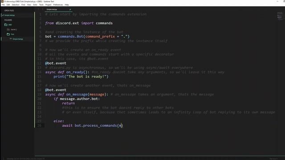
Task: Select Simple bot.py under Open Files
Action: tap(10, 15)
